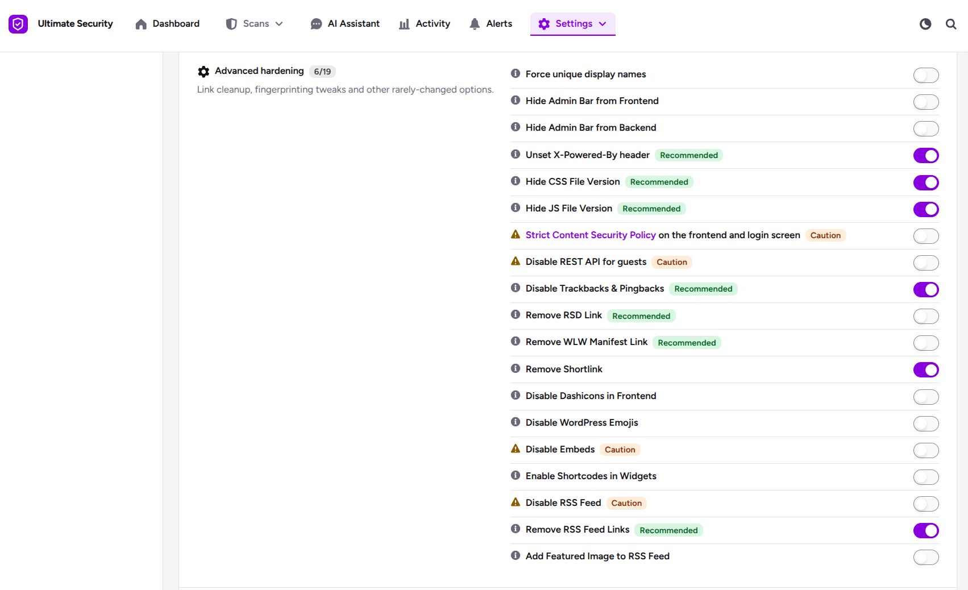Enable Disable REST API for guests toggle
This screenshot has width=968, height=590.
pyautogui.click(x=926, y=263)
